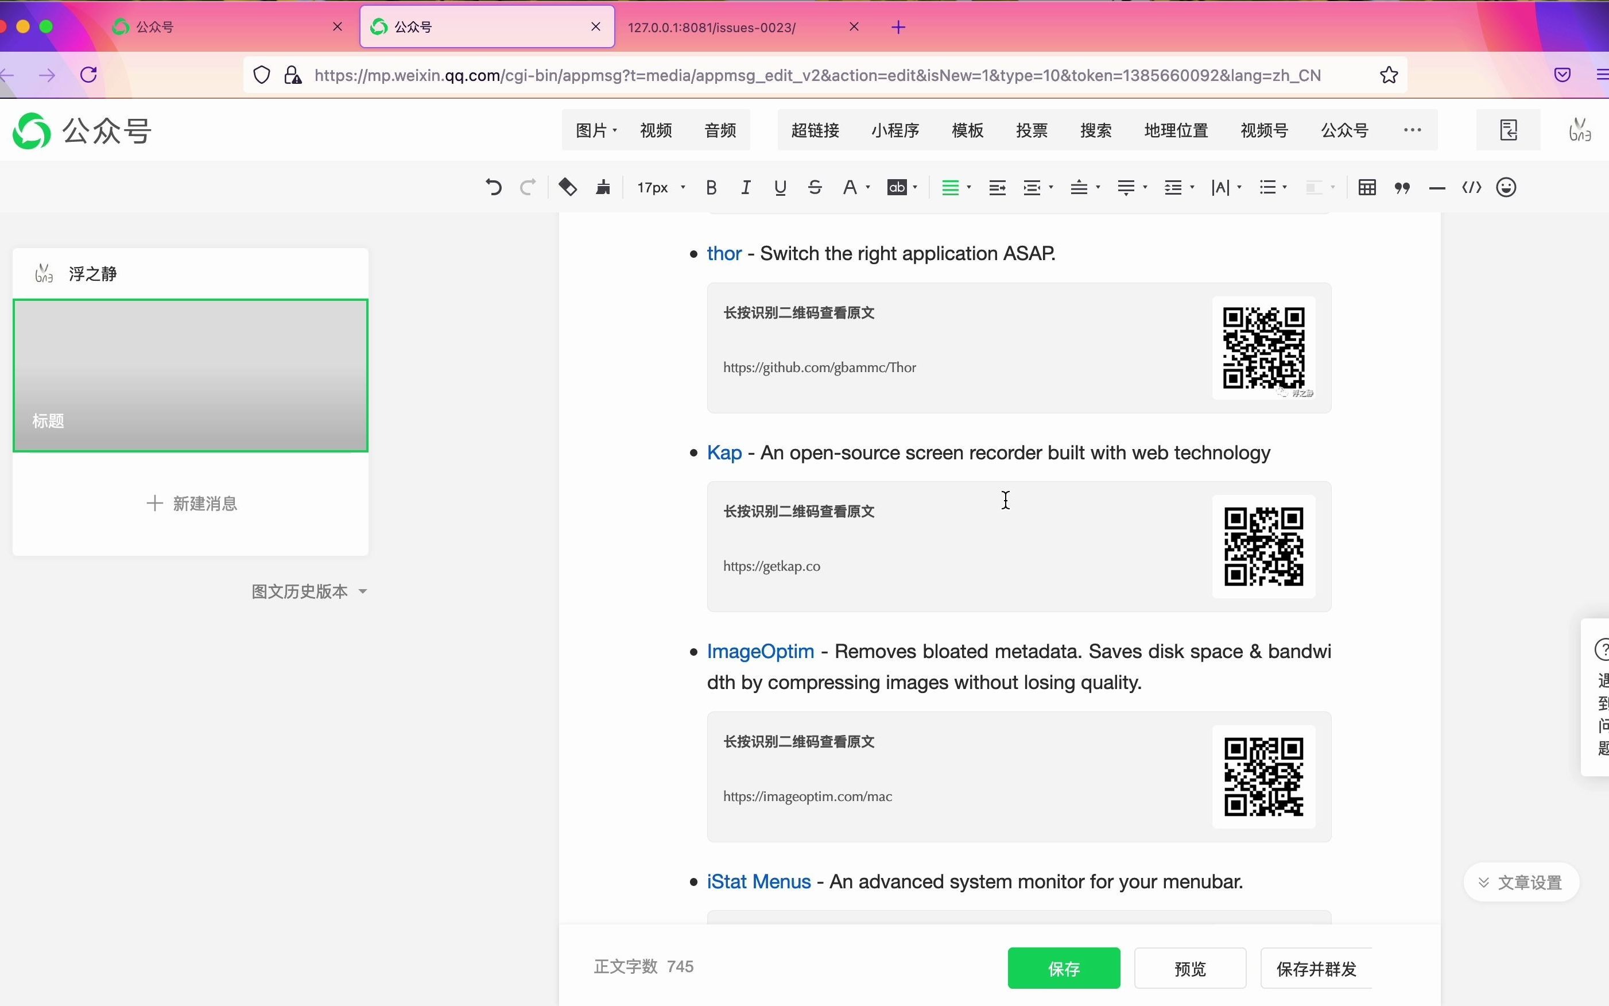Viewport: 1609px width, 1006px height.
Task: Click the insert table icon
Action: coord(1367,187)
